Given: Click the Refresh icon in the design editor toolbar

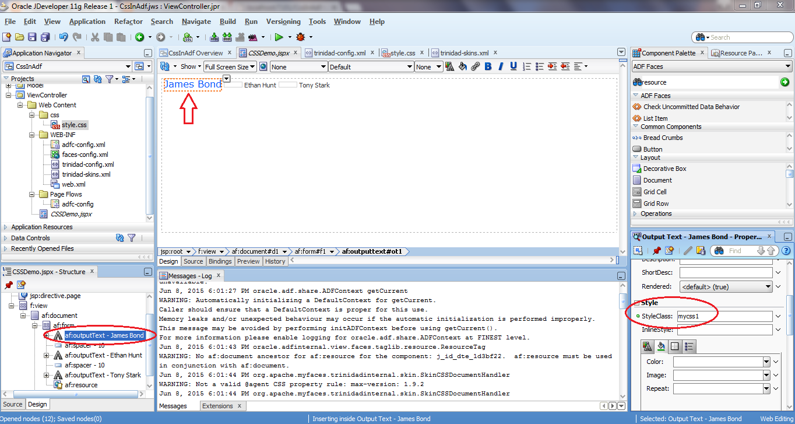Looking at the screenshot, I should click(164, 66).
